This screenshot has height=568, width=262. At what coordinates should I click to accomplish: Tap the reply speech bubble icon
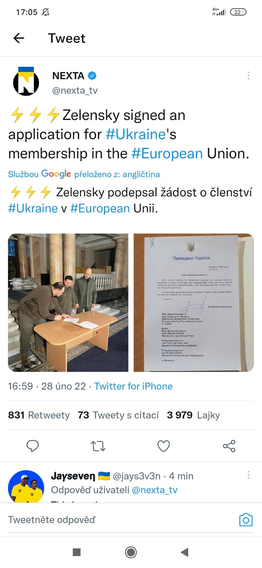click(33, 446)
